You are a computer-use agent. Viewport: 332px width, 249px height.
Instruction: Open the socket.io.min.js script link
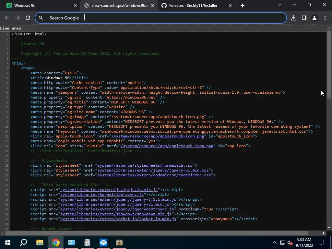click(118, 219)
